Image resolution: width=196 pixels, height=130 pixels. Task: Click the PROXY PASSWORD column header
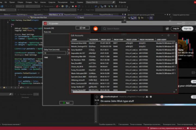(147, 40)
